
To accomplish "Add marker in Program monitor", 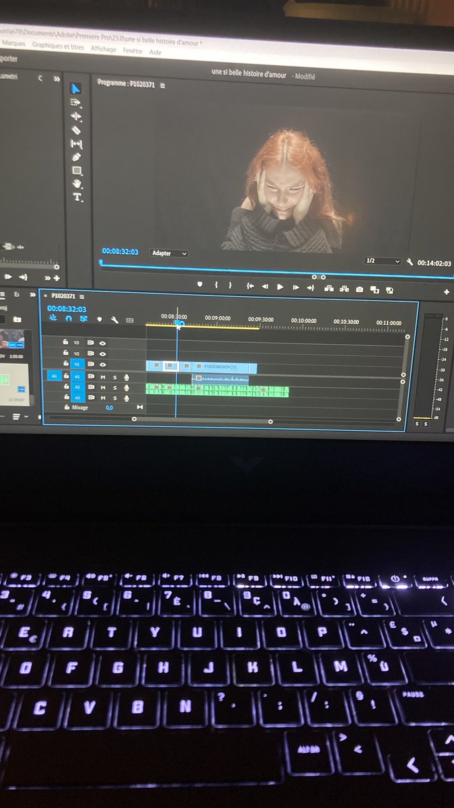I will (200, 285).
